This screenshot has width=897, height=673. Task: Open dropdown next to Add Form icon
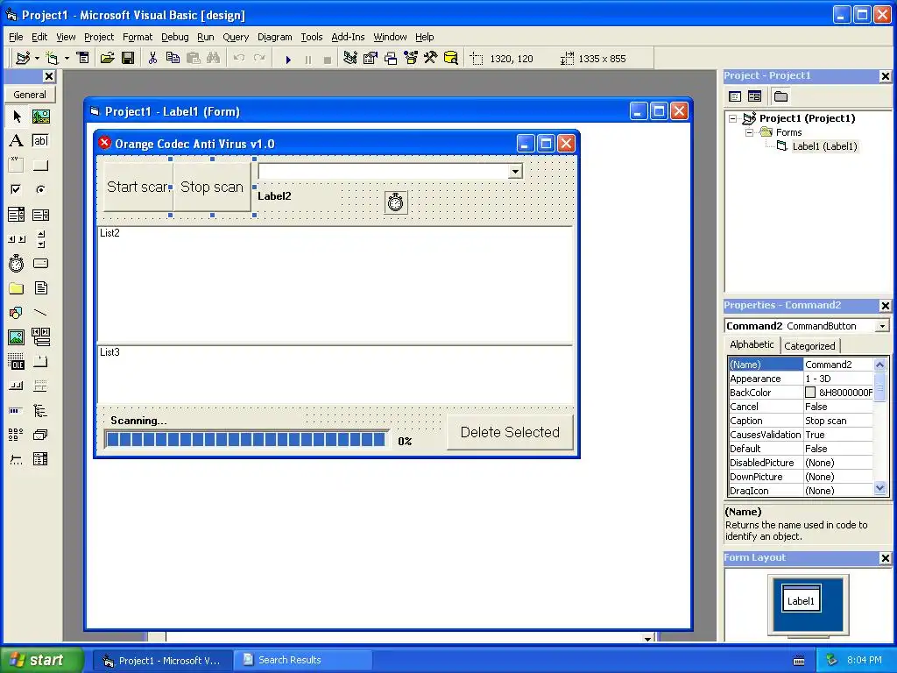[67, 59]
